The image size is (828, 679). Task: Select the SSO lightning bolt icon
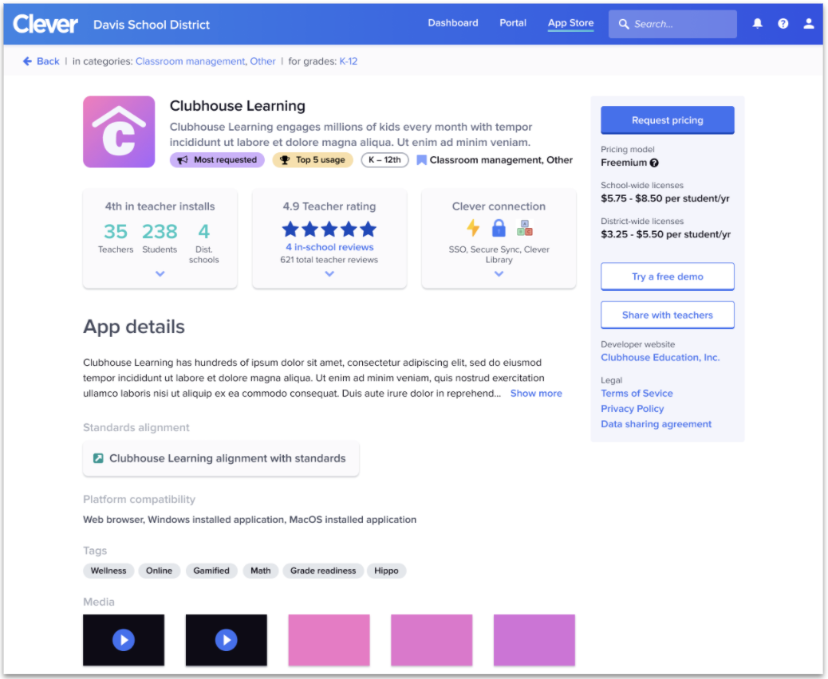pos(473,228)
